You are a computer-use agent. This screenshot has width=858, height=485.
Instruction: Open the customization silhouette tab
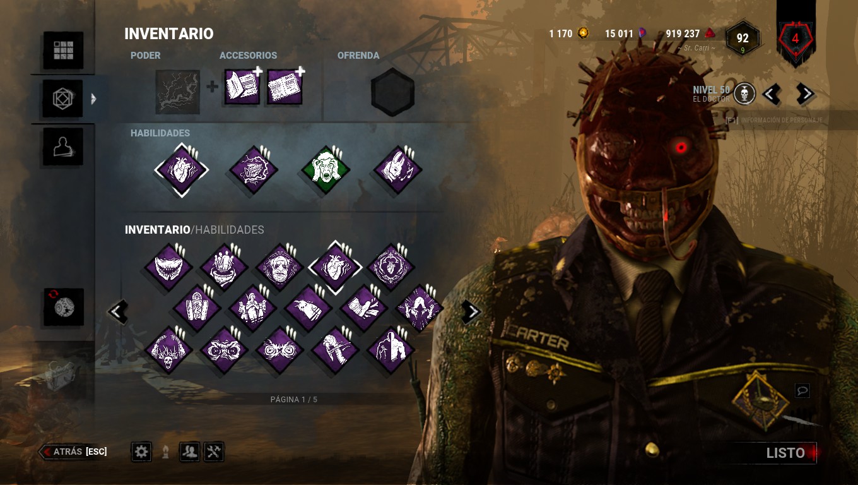[x=62, y=147]
